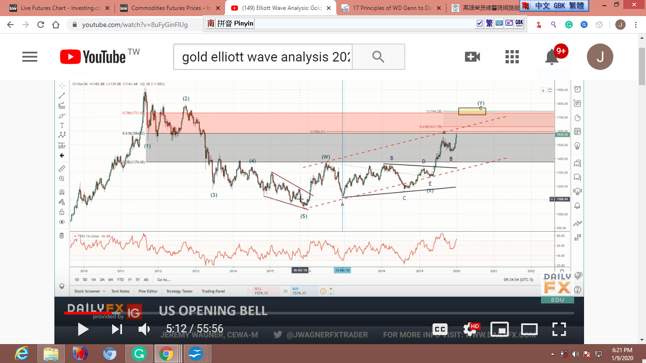Viewport: 646px width, 363px height.
Task: Show hidden system tray icons
Action: click(x=552, y=354)
